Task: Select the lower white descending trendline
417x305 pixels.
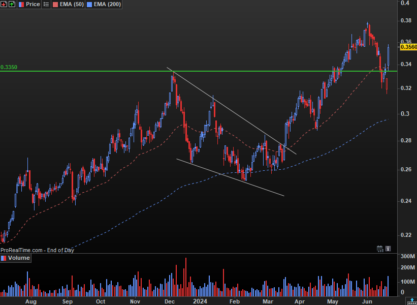Action: click(230, 177)
